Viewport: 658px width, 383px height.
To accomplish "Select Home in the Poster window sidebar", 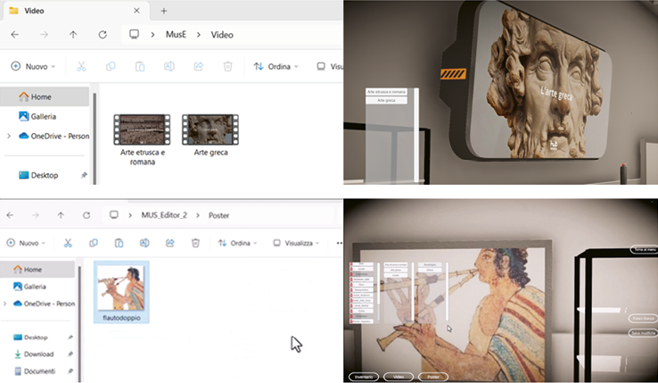I will click(37, 270).
